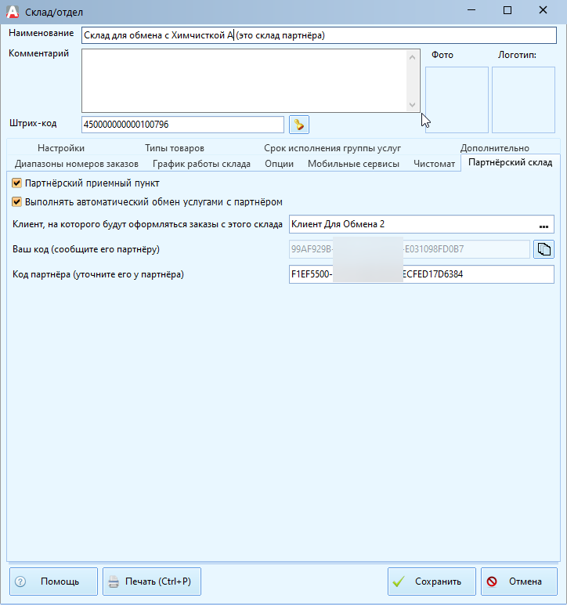Toggle Партнёрский приемный пункт checkbox
567x605 pixels.
coord(17,183)
